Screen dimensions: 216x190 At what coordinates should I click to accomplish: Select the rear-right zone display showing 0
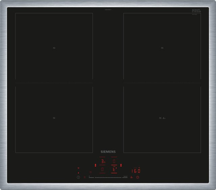(x=114, y=161)
